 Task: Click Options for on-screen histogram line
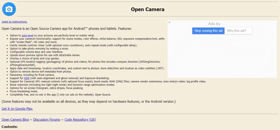click(46, 88)
